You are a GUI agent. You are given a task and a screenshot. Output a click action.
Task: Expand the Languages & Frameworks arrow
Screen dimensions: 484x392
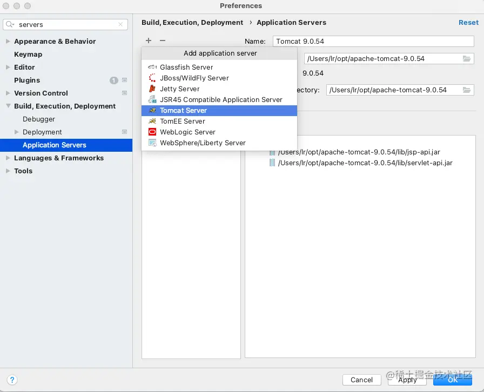8,158
